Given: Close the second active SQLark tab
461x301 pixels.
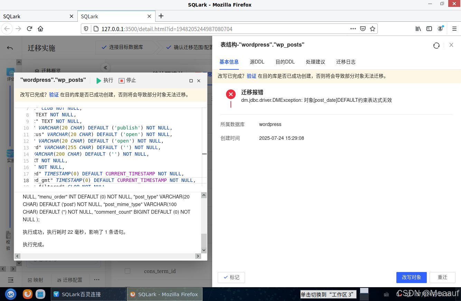Looking at the screenshot, I should 149,16.
